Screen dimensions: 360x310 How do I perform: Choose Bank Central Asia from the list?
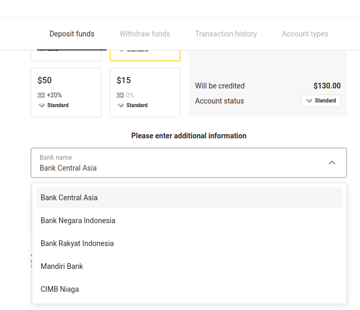[x=189, y=198]
